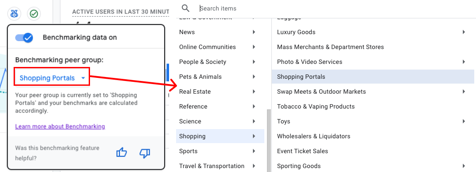Expand the Photo & Video Services arrow
The height and width of the screenshot is (172, 476).
464,62
